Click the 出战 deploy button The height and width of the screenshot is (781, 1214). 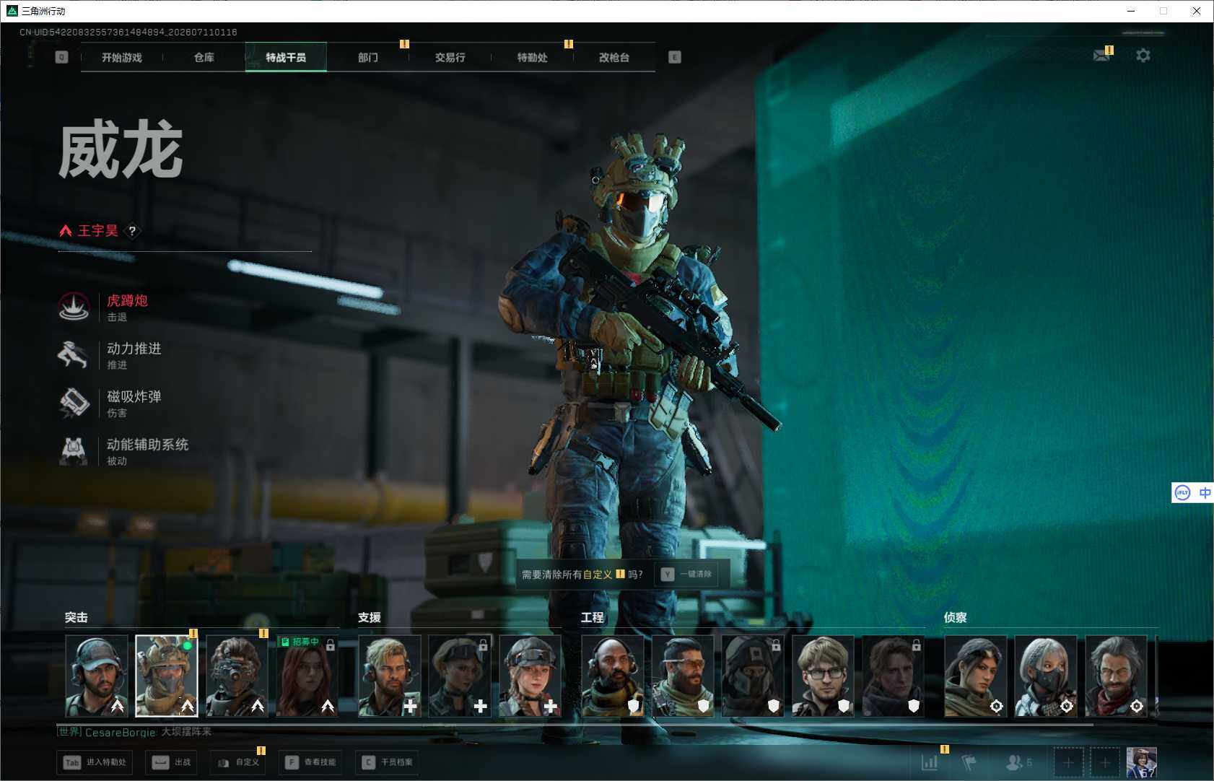pyautogui.click(x=172, y=762)
